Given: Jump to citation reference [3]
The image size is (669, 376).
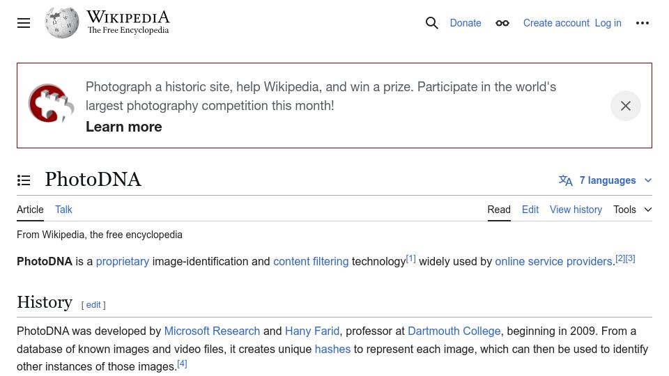Looking at the screenshot, I should (630, 258).
